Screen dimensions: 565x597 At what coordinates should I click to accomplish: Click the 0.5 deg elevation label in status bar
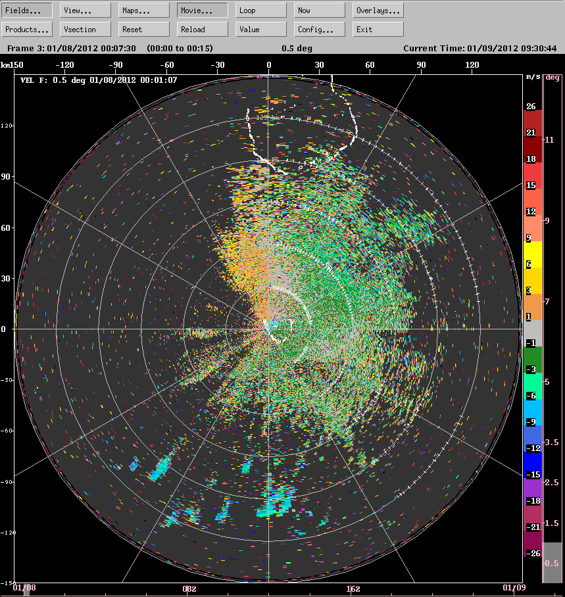[297, 49]
